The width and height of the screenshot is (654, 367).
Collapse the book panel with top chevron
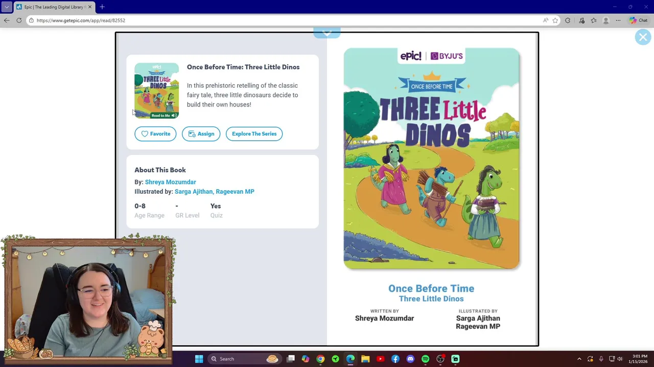point(327,33)
